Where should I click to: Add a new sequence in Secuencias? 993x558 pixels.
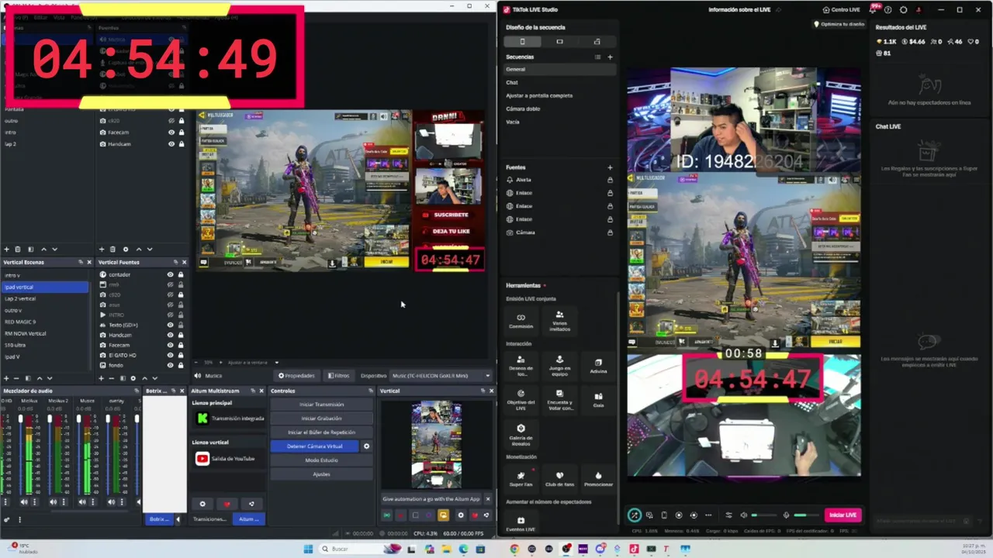point(610,57)
